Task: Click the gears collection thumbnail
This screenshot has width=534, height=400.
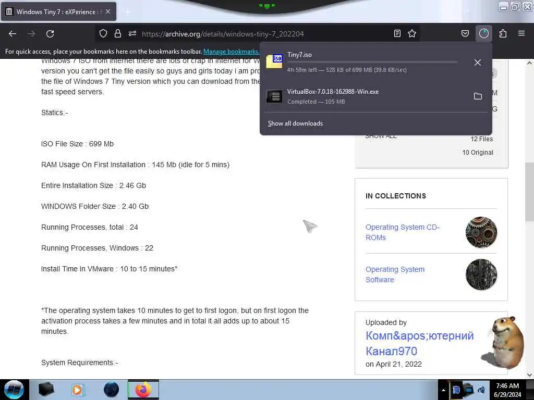Action: (x=481, y=232)
